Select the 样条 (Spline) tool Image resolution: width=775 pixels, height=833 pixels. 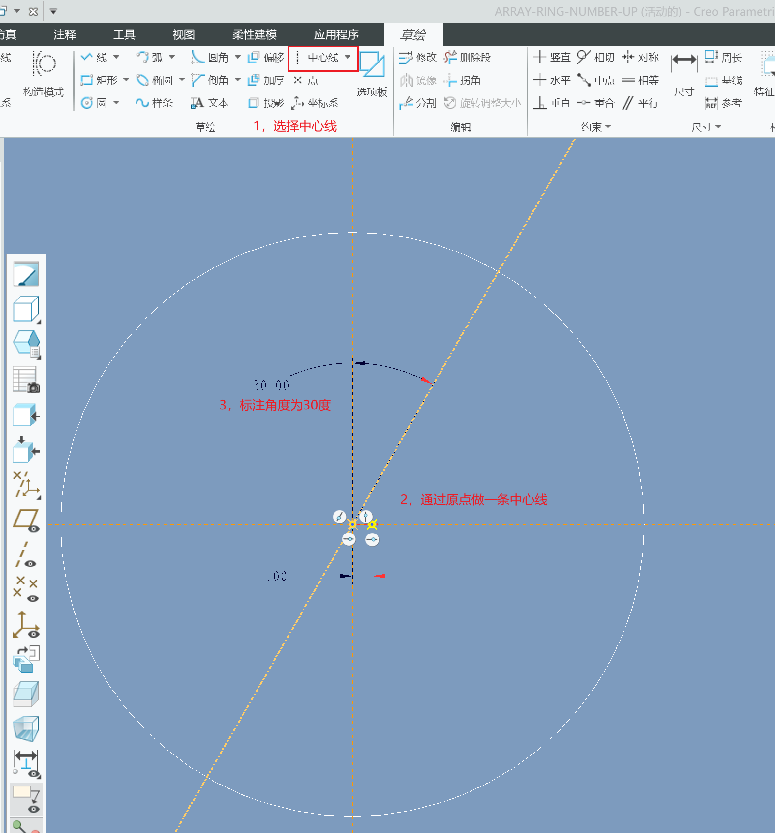pyautogui.click(x=154, y=103)
